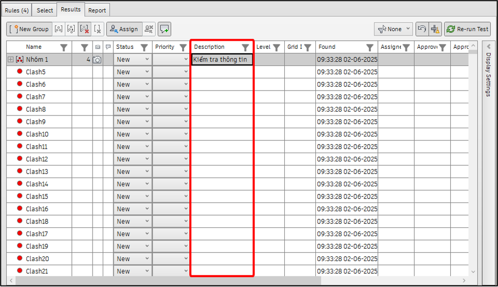Click the Unassign icon beside Assign
498x287 pixels.
point(149,29)
